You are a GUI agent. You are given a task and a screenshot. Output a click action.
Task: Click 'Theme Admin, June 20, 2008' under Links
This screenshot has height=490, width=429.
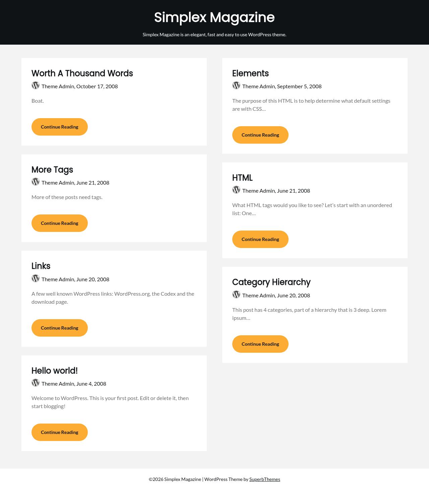[75, 279]
